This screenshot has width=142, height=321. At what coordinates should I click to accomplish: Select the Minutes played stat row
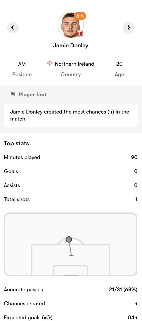71,157
